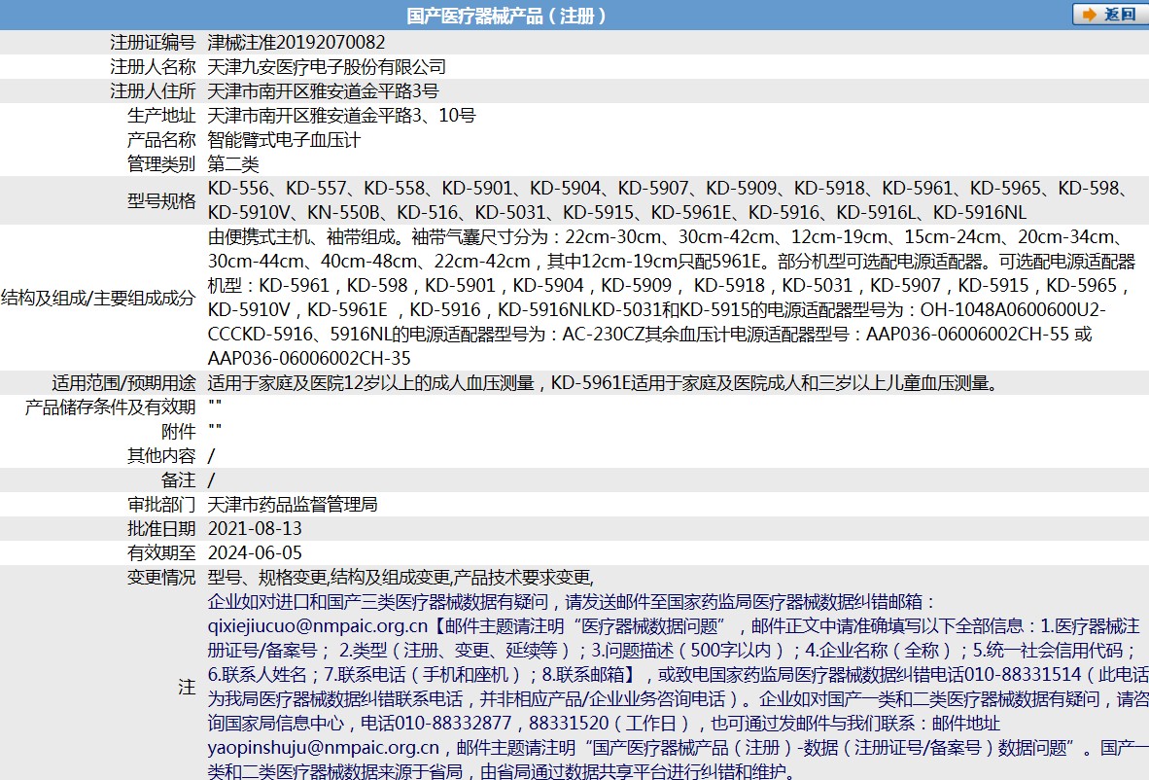This screenshot has width=1149, height=780.
Task: Click the label 有效期至
Action: tap(161, 552)
